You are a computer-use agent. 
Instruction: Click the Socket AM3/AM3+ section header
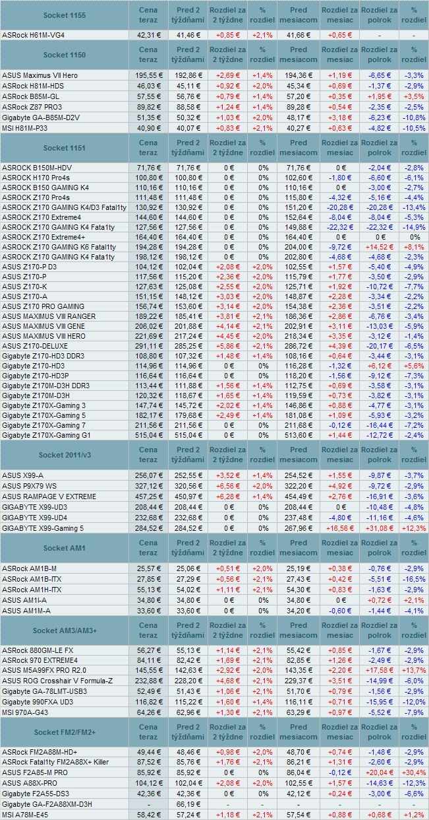[65, 631]
